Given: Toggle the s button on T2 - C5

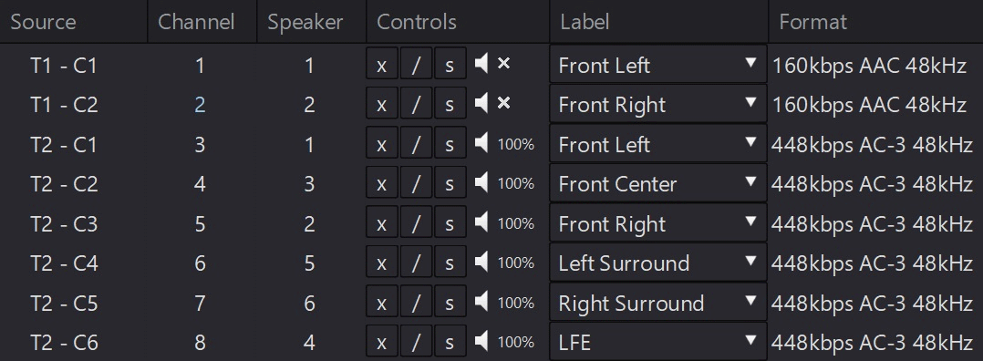Looking at the screenshot, I should 450,302.
